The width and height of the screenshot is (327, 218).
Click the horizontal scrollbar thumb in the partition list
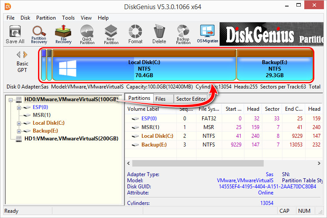198,163
